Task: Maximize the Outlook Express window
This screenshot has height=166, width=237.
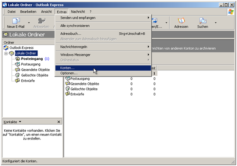Action: click(226, 5)
